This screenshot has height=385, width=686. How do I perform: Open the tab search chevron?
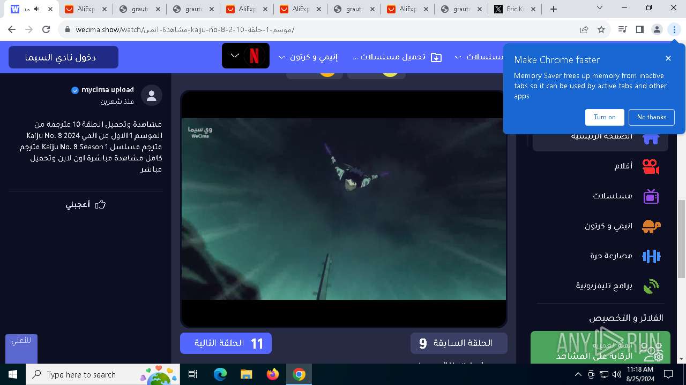point(599,8)
